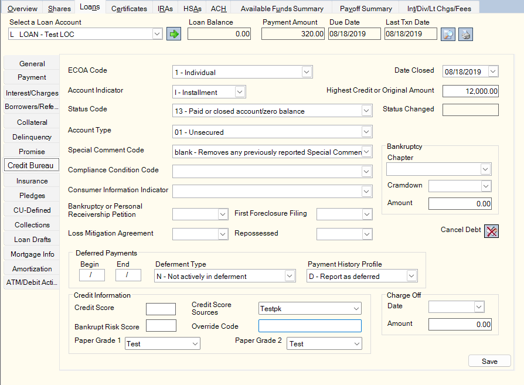
Task: Open the Select a Loan Account dropdown
Action: click(x=157, y=34)
